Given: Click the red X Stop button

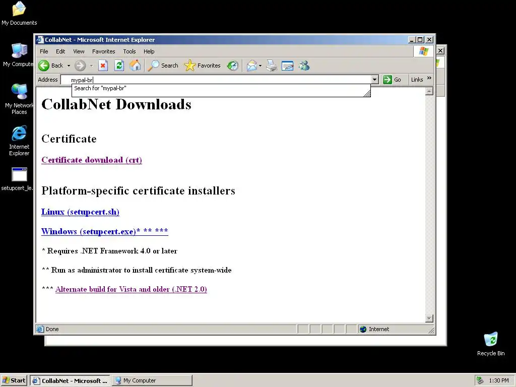Looking at the screenshot, I should 103,66.
